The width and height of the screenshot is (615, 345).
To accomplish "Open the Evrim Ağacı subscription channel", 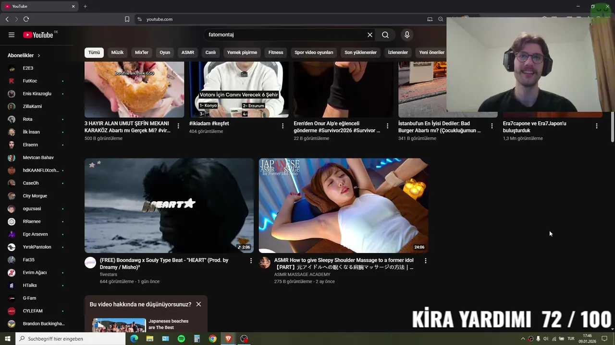I will [37, 273].
